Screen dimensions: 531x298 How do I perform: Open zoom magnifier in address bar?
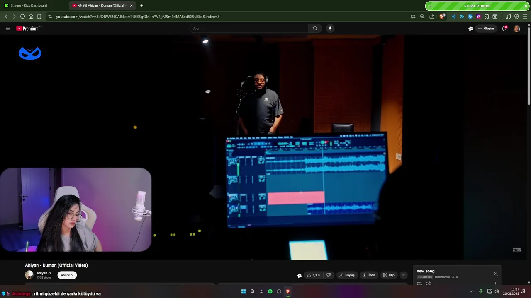pyautogui.click(x=422, y=17)
